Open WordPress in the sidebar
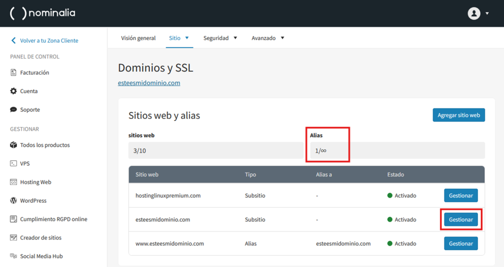The image size is (504, 267). point(33,201)
